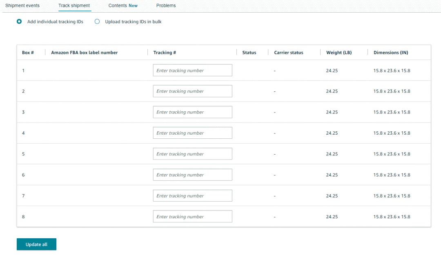Click the Box # column header
This screenshot has width=441, height=255.
tap(28, 53)
